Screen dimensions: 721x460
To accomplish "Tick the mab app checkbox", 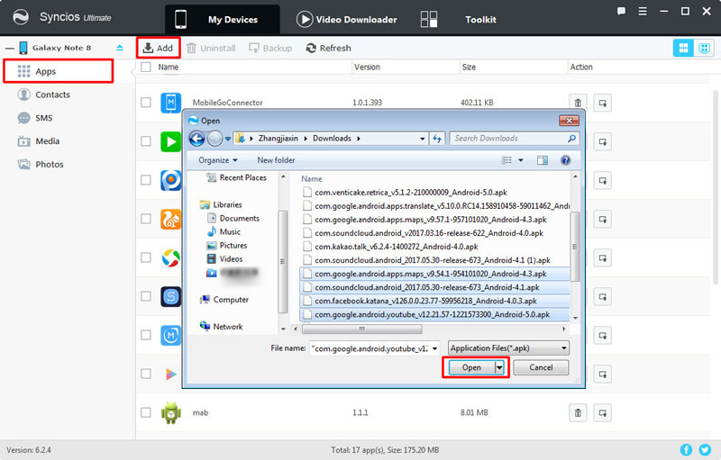I will pyautogui.click(x=146, y=412).
